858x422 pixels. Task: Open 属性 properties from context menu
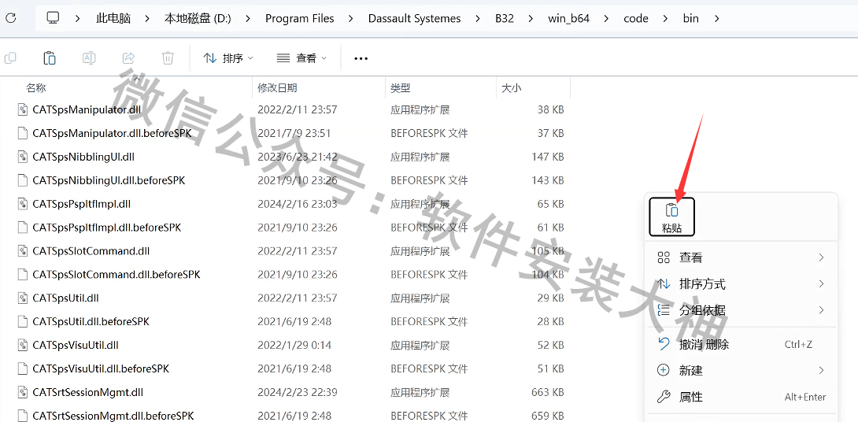(x=690, y=397)
